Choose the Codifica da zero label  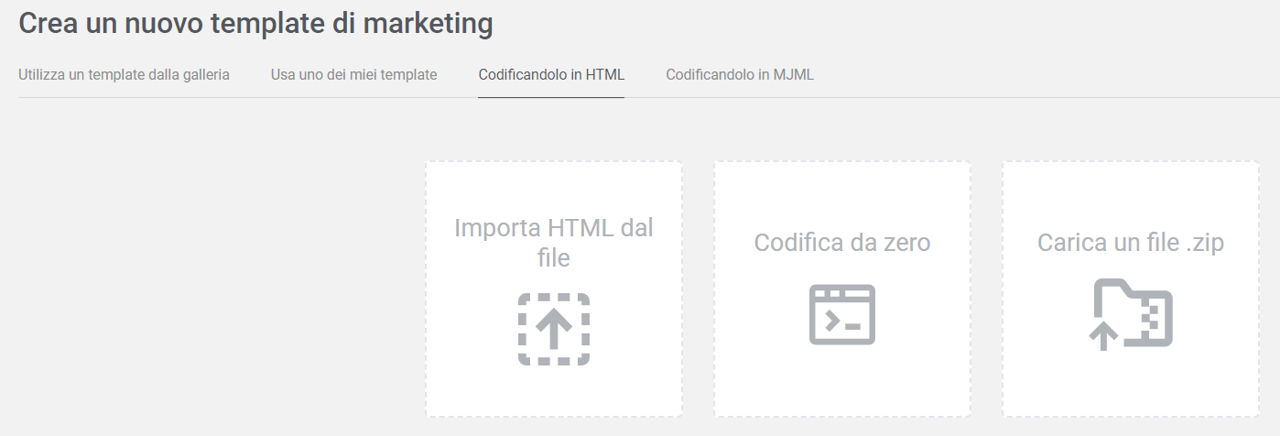coord(842,243)
